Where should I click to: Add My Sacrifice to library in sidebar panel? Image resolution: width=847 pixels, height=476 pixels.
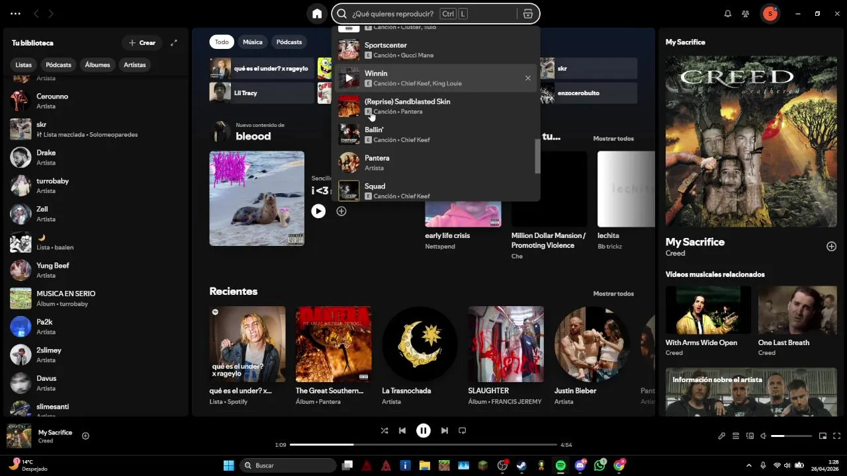831,247
